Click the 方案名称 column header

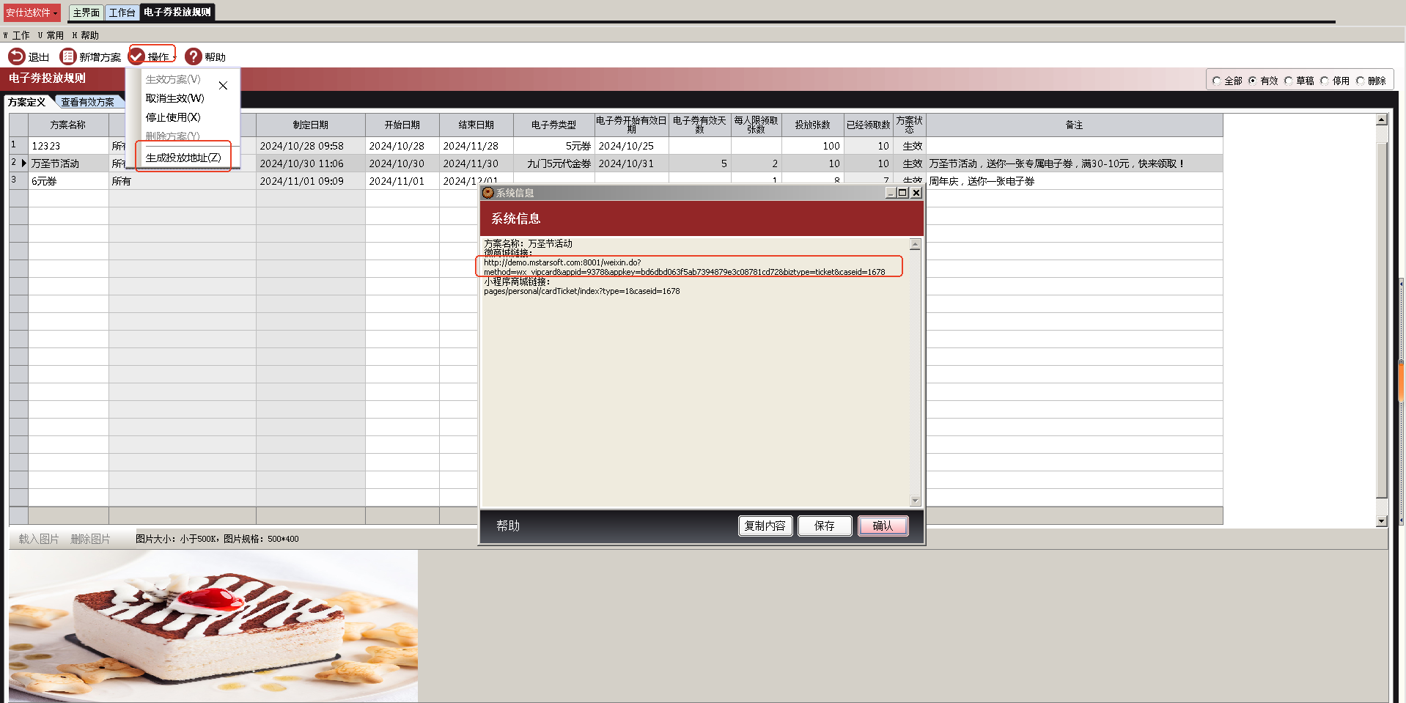[x=68, y=125]
